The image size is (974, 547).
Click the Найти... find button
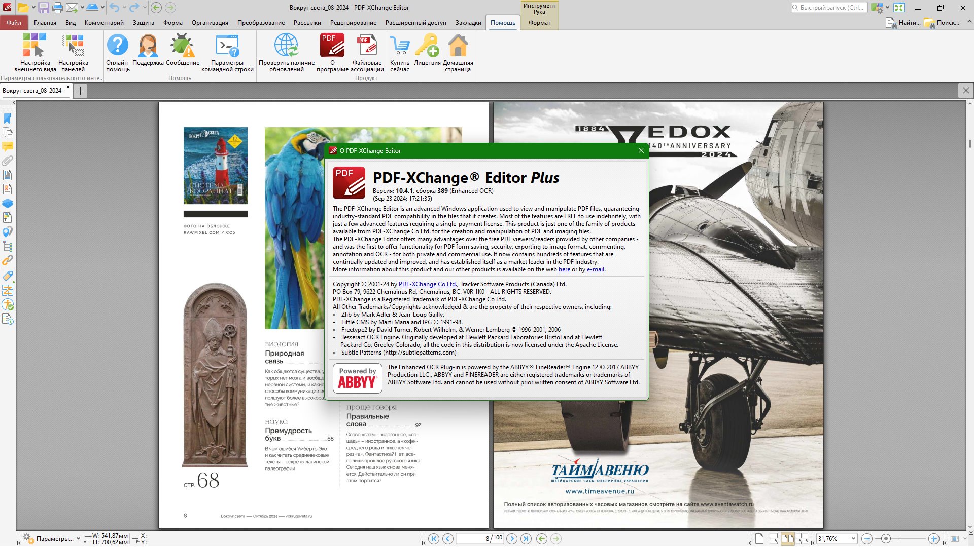click(903, 23)
